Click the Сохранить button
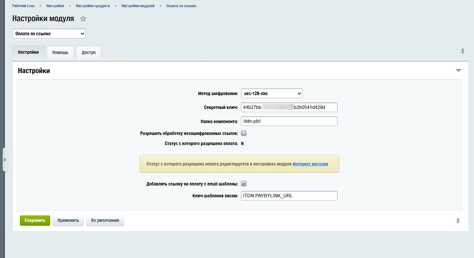This screenshot has height=258, width=474. pos(35,220)
